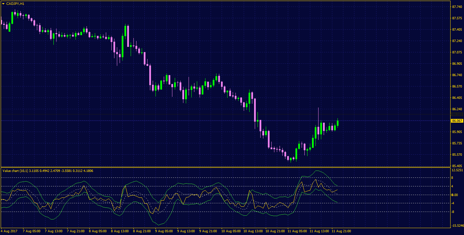Click the lowest candle near 85.570 level
Viewport: 464px width, 235px height.
291,160
